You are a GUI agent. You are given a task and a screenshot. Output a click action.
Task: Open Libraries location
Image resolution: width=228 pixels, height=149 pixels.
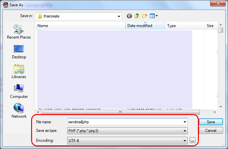(19, 72)
